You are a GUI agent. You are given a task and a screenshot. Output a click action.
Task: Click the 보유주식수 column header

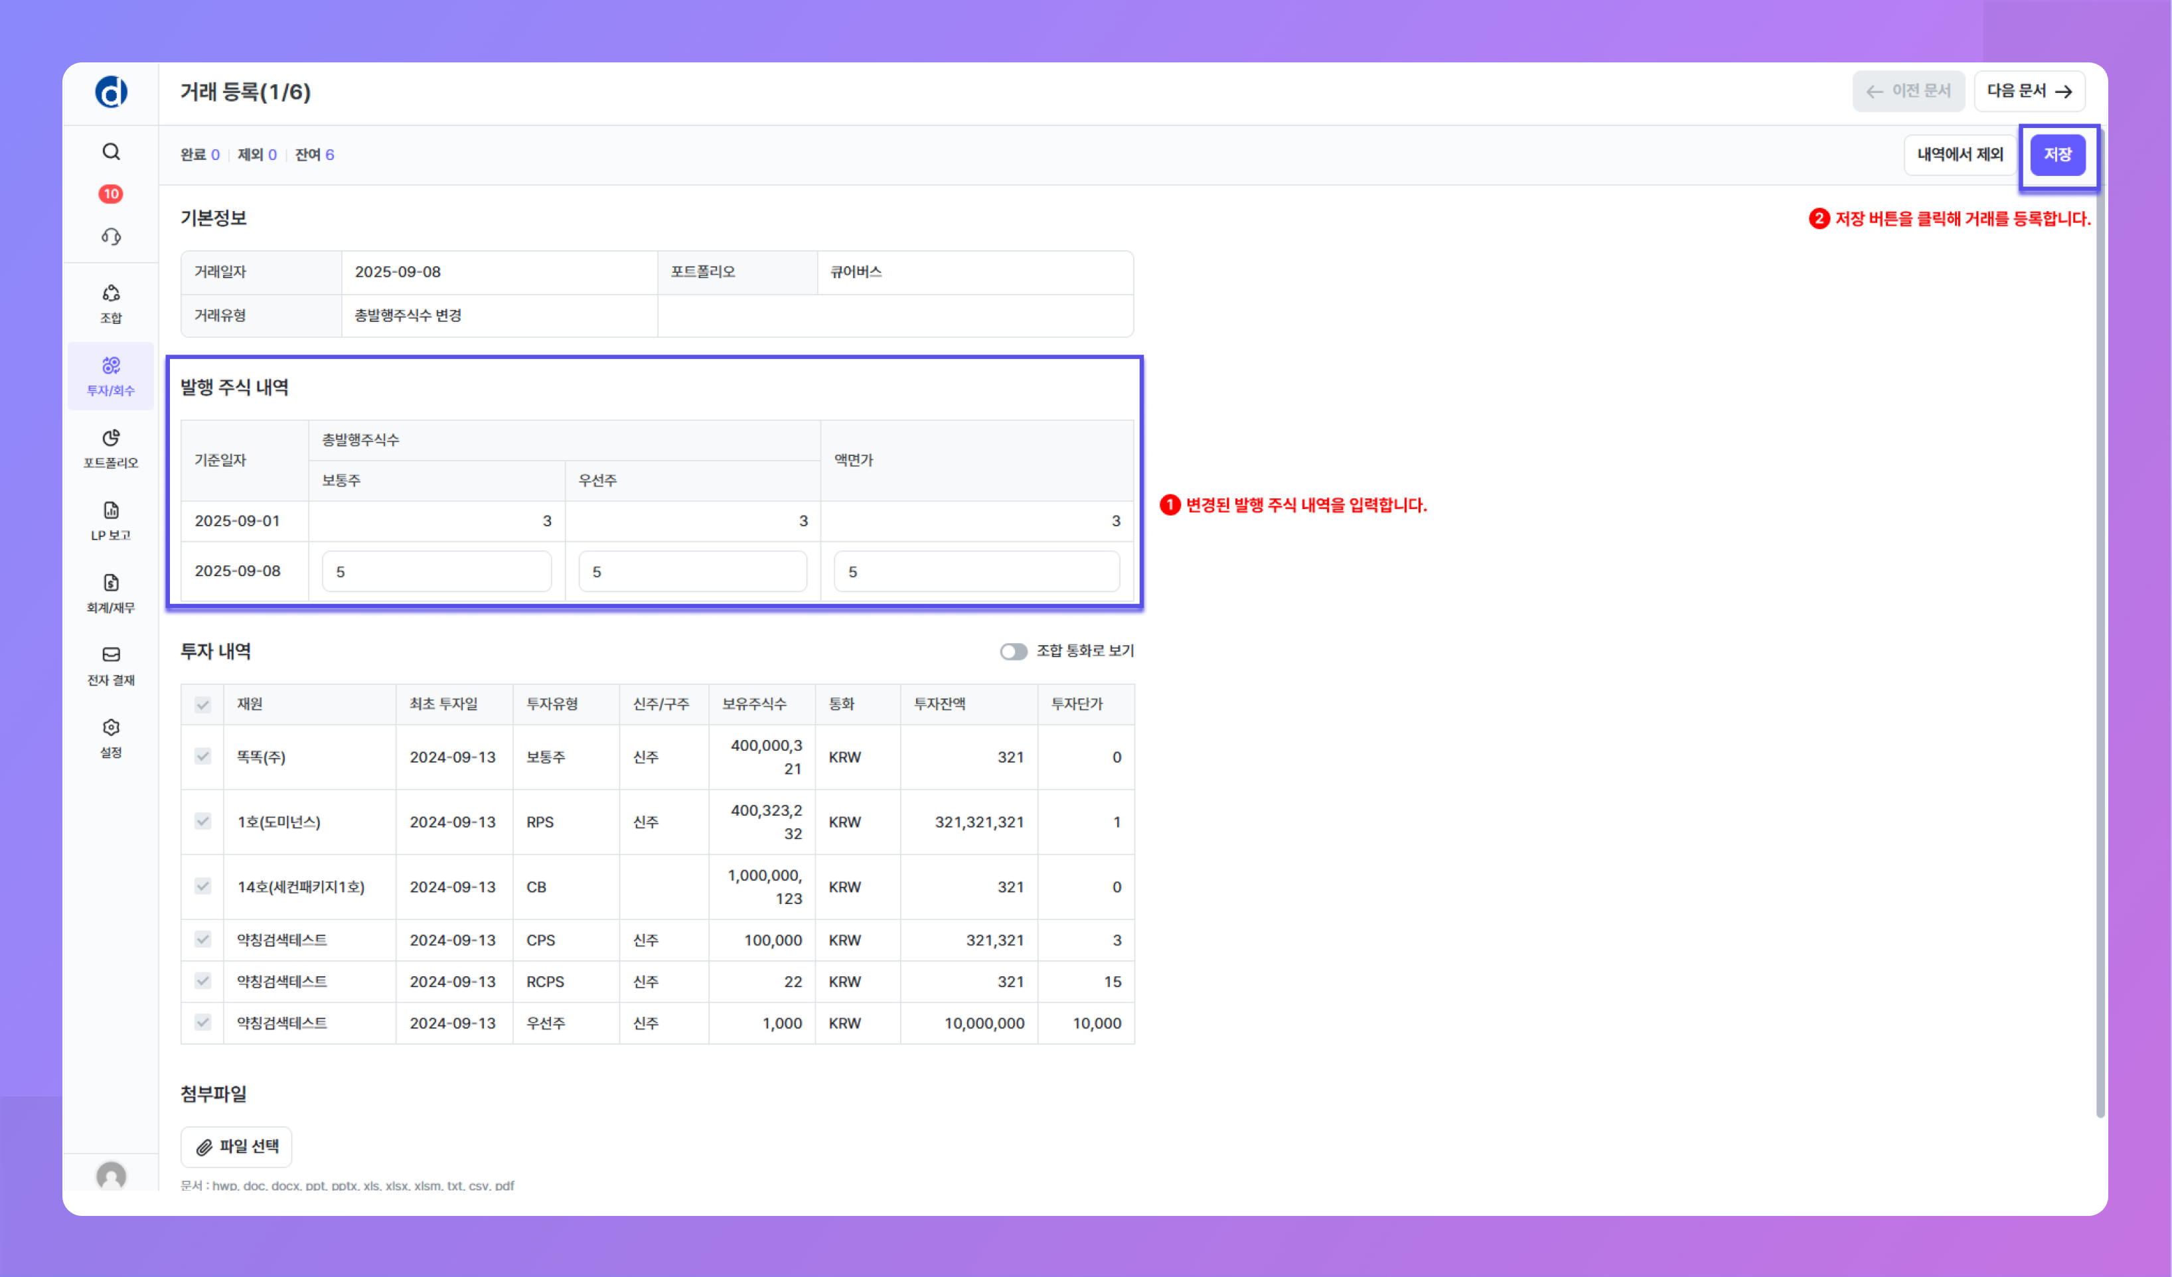pyautogui.click(x=762, y=705)
